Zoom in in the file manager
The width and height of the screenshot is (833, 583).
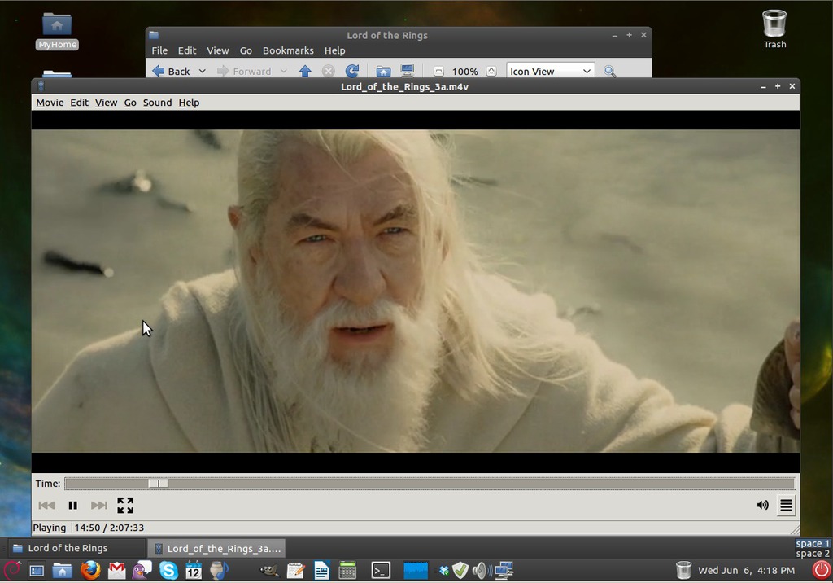coord(491,72)
